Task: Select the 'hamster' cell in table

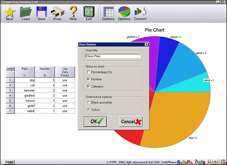Action: 25,90
